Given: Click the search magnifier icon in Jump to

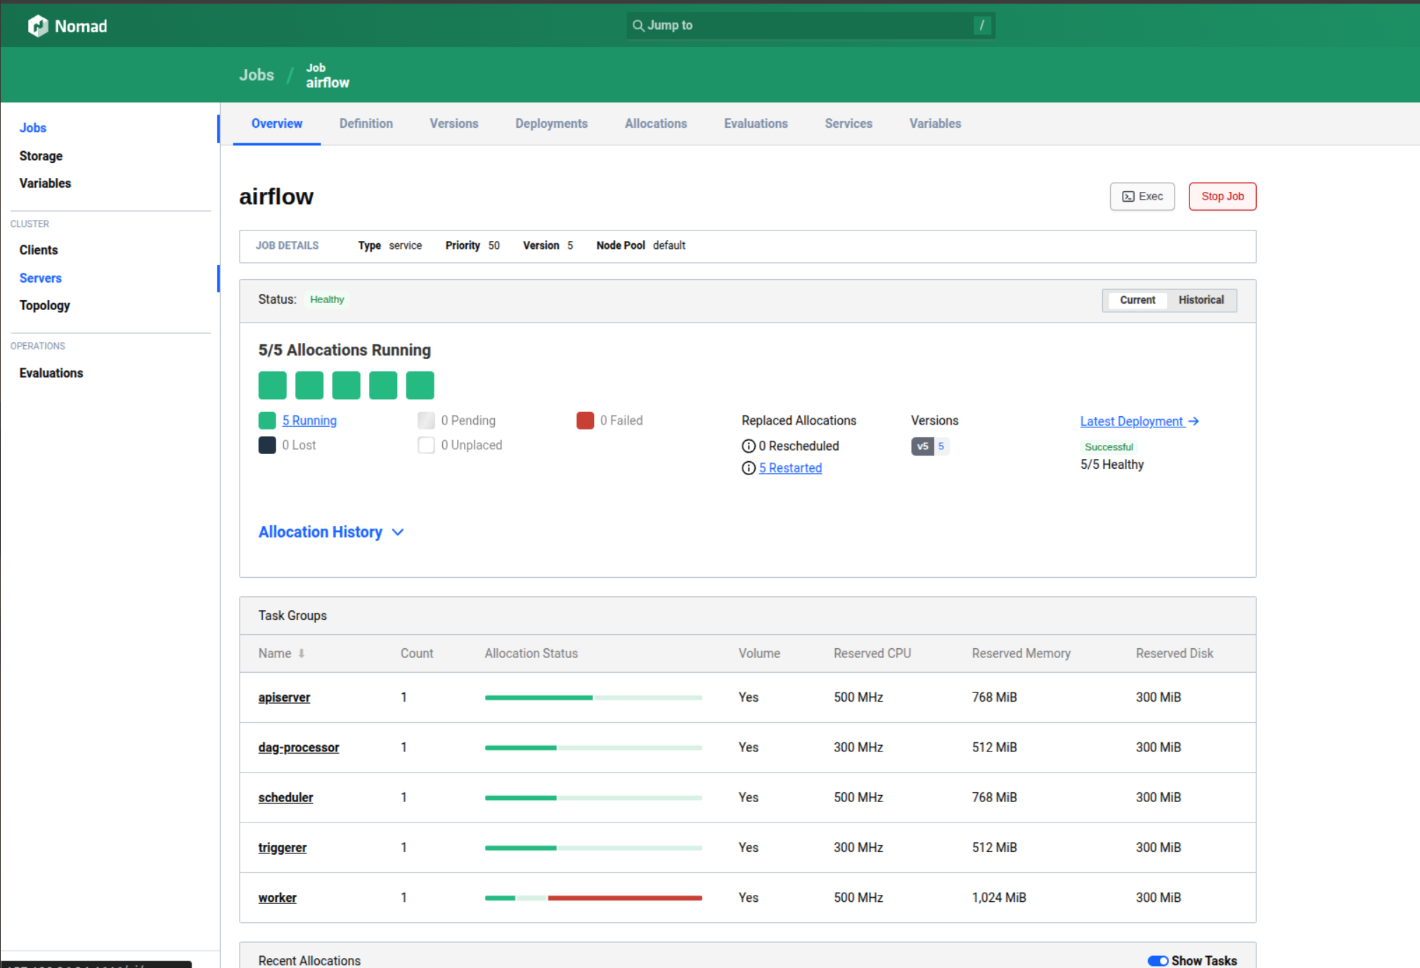Looking at the screenshot, I should 638,25.
